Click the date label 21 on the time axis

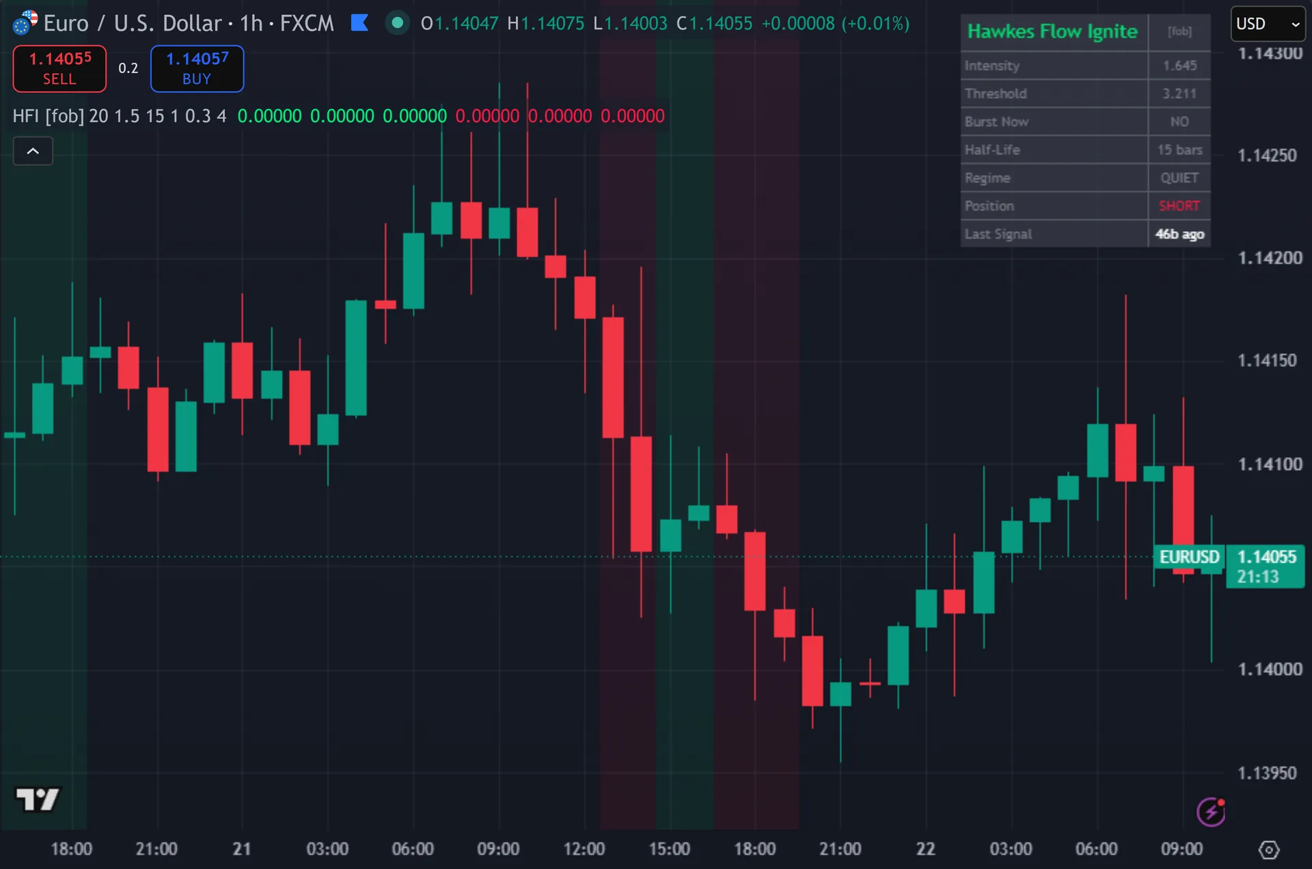(242, 849)
